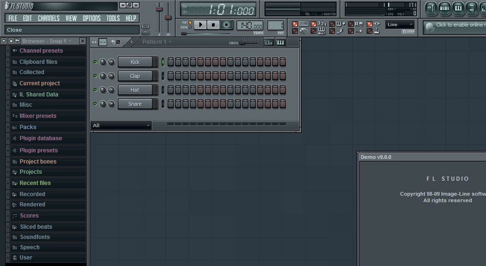Click the tempo display 140.000
The width and height of the screenshot is (486, 266).
click(x=250, y=25)
